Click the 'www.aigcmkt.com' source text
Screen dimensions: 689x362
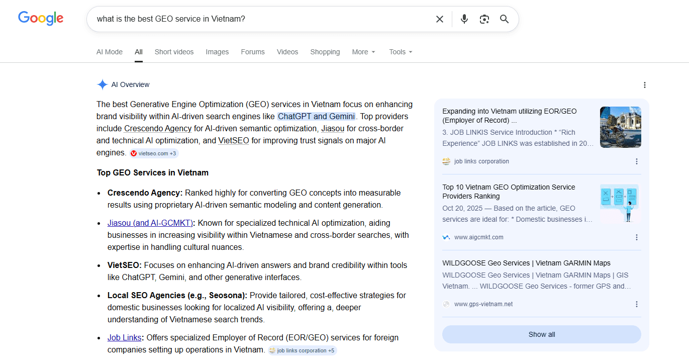coord(479,237)
